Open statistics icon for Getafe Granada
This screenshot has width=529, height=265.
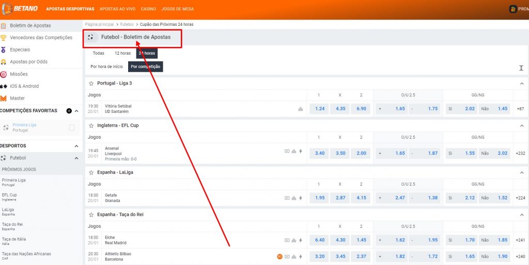[x=294, y=198]
